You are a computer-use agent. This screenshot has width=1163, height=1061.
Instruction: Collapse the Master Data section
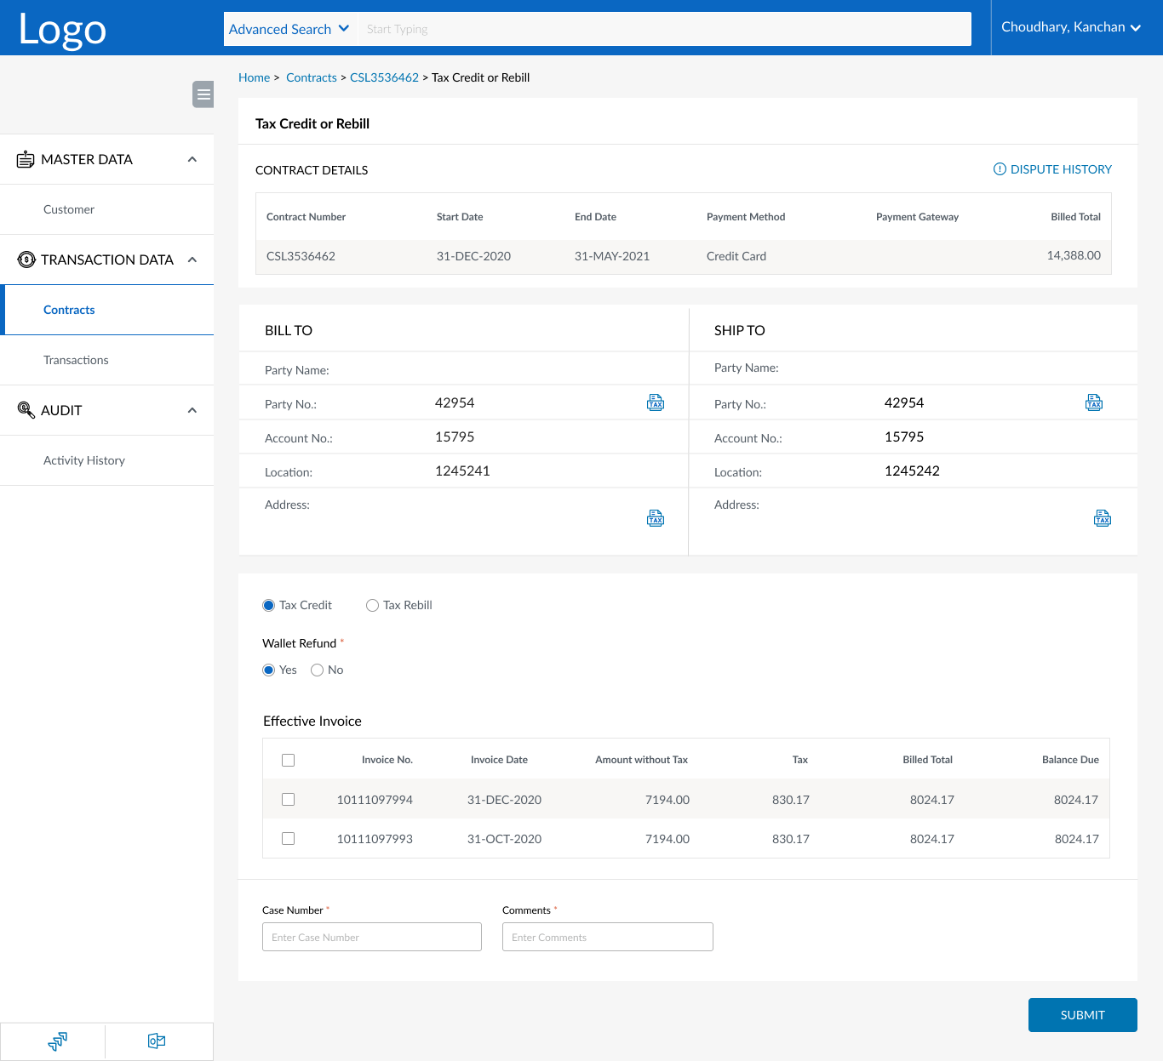192,159
